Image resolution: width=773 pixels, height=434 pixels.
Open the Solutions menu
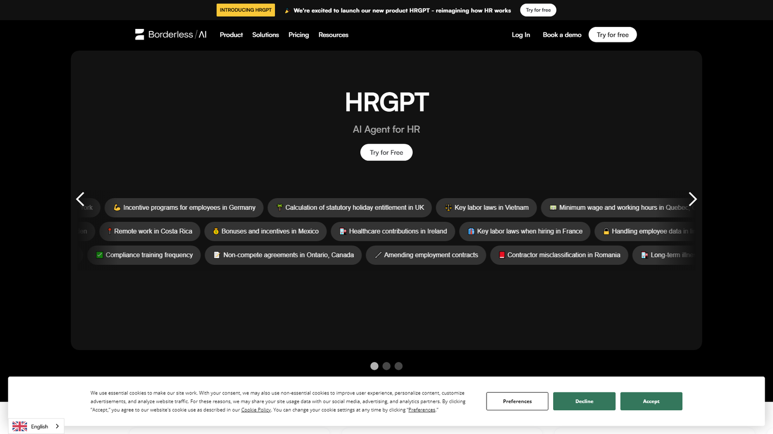coord(265,35)
